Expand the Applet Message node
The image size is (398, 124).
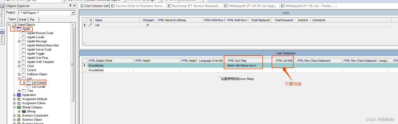(19, 41)
